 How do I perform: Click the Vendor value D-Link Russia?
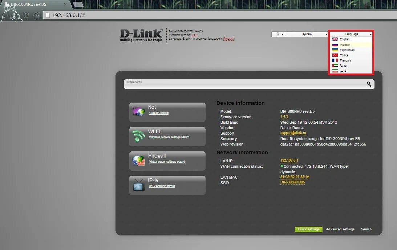point(292,128)
